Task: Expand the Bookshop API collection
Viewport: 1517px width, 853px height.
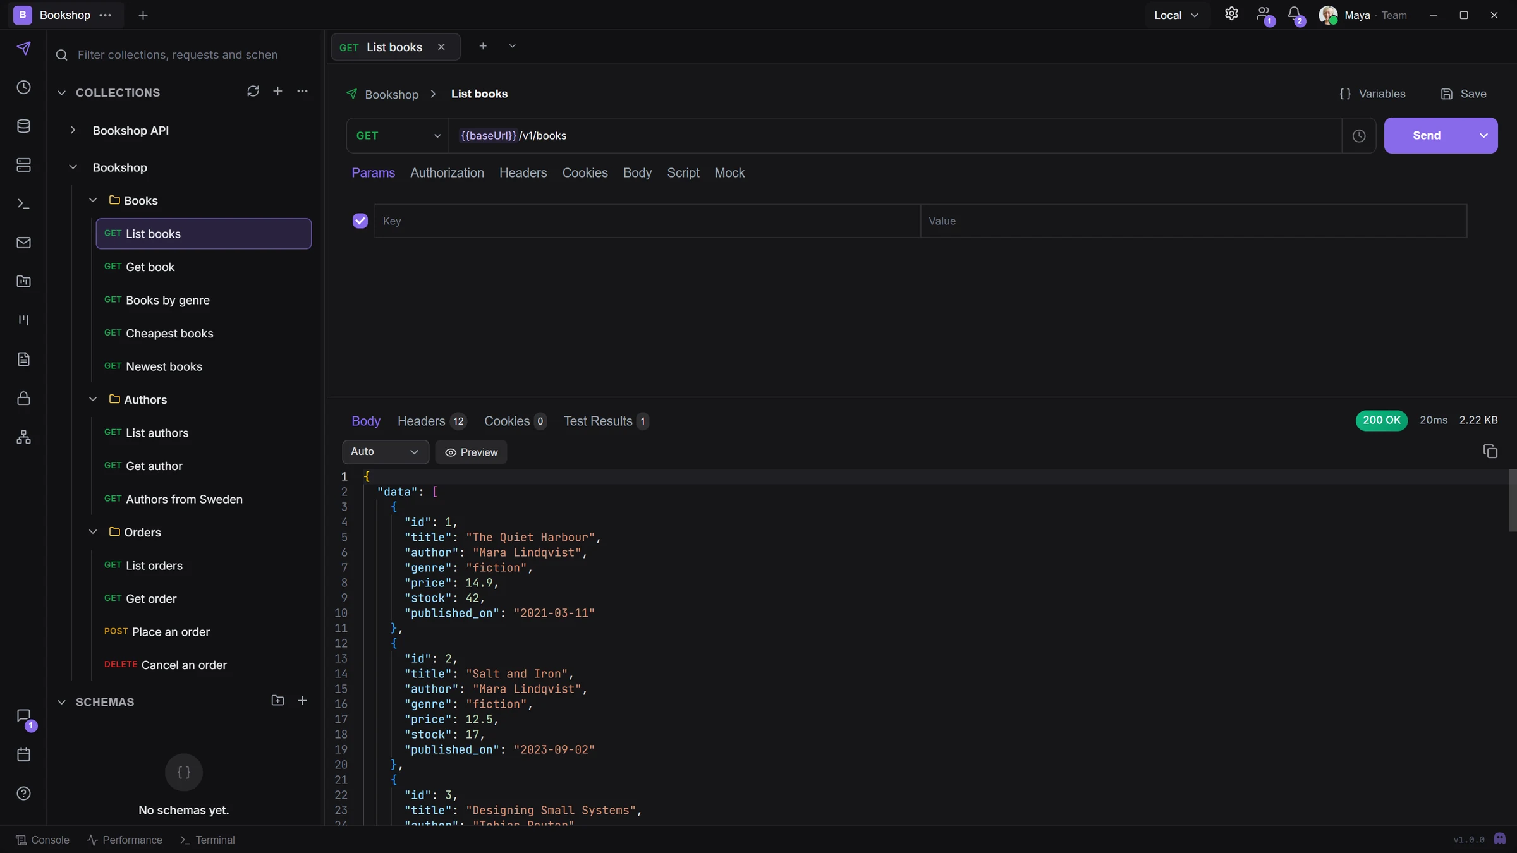Action: 73,130
